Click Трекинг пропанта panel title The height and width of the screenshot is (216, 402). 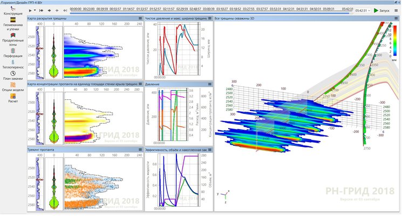point(41,150)
